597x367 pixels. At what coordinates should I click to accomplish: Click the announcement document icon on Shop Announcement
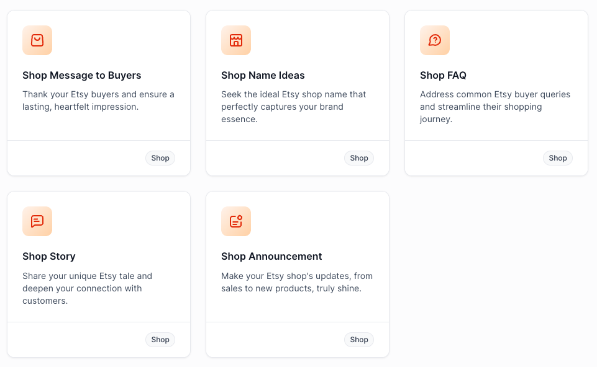click(x=236, y=221)
